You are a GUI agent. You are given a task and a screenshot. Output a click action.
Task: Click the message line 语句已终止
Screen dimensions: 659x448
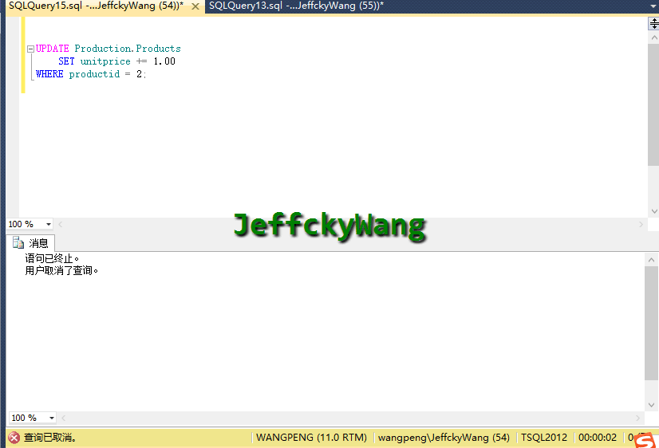pyautogui.click(x=52, y=258)
